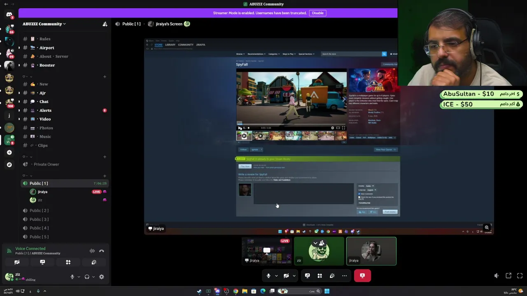Invite people icon beside ABUZIZ Community
Viewport: 527px width, 296px height.
105,24
